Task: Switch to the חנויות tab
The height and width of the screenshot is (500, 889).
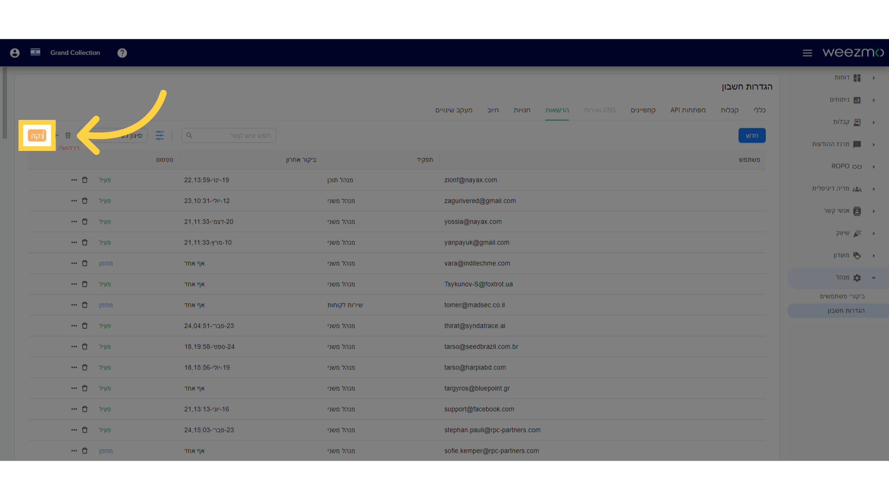Action: pos(522,110)
